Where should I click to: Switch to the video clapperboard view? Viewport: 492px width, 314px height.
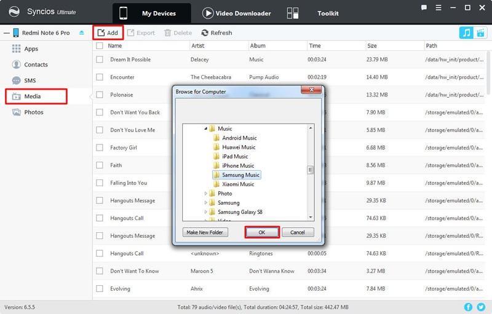(x=480, y=33)
